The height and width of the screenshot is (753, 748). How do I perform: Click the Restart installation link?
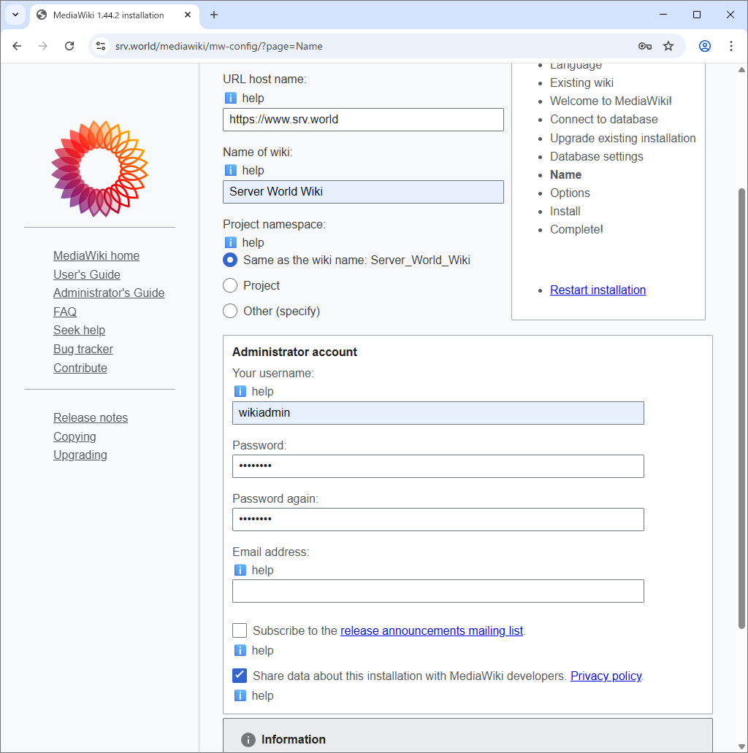[598, 290]
